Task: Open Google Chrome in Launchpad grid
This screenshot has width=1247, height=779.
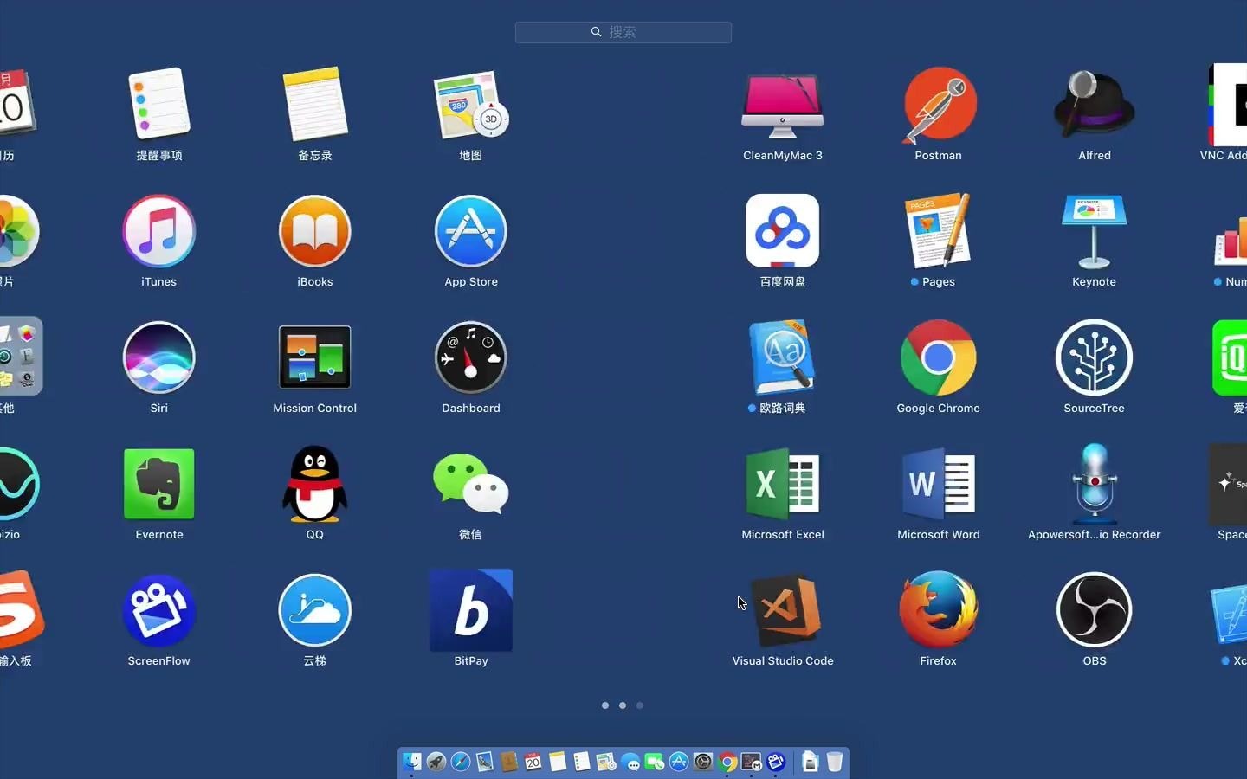Action: point(939,357)
